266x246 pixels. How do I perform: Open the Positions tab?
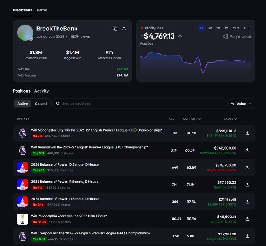22,91
